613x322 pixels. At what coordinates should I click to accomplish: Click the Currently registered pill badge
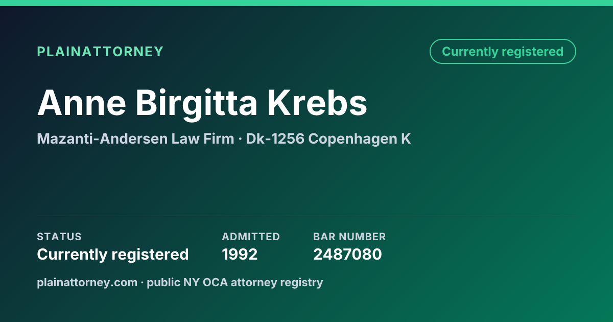coord(503,52)
